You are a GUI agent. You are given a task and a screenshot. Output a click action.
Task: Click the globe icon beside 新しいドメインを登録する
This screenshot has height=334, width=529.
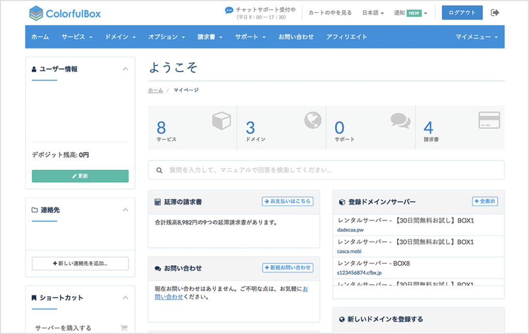coord(341,319)
